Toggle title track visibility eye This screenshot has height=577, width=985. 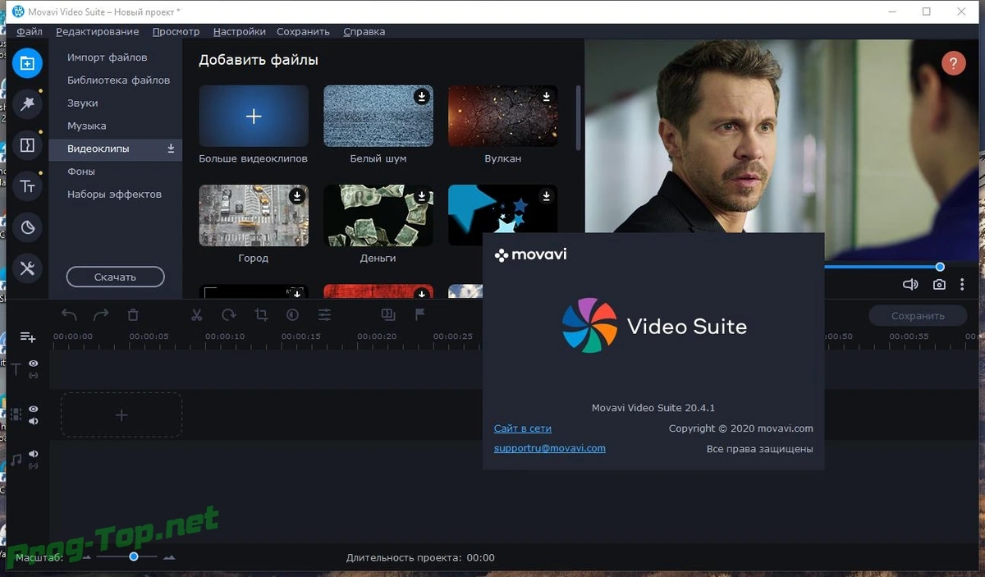tap(34, 363)
